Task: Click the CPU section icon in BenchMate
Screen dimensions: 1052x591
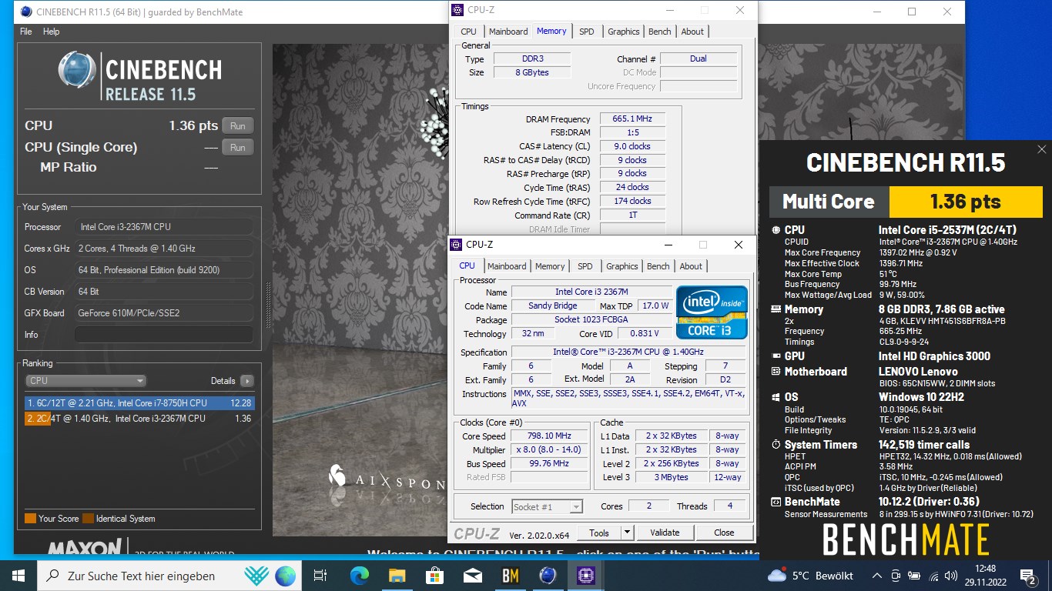Action: pos(776,229)
